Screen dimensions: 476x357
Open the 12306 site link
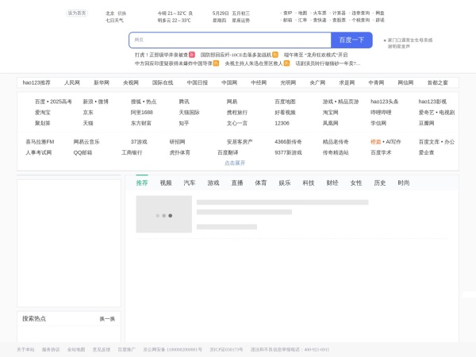coord(282,123)
